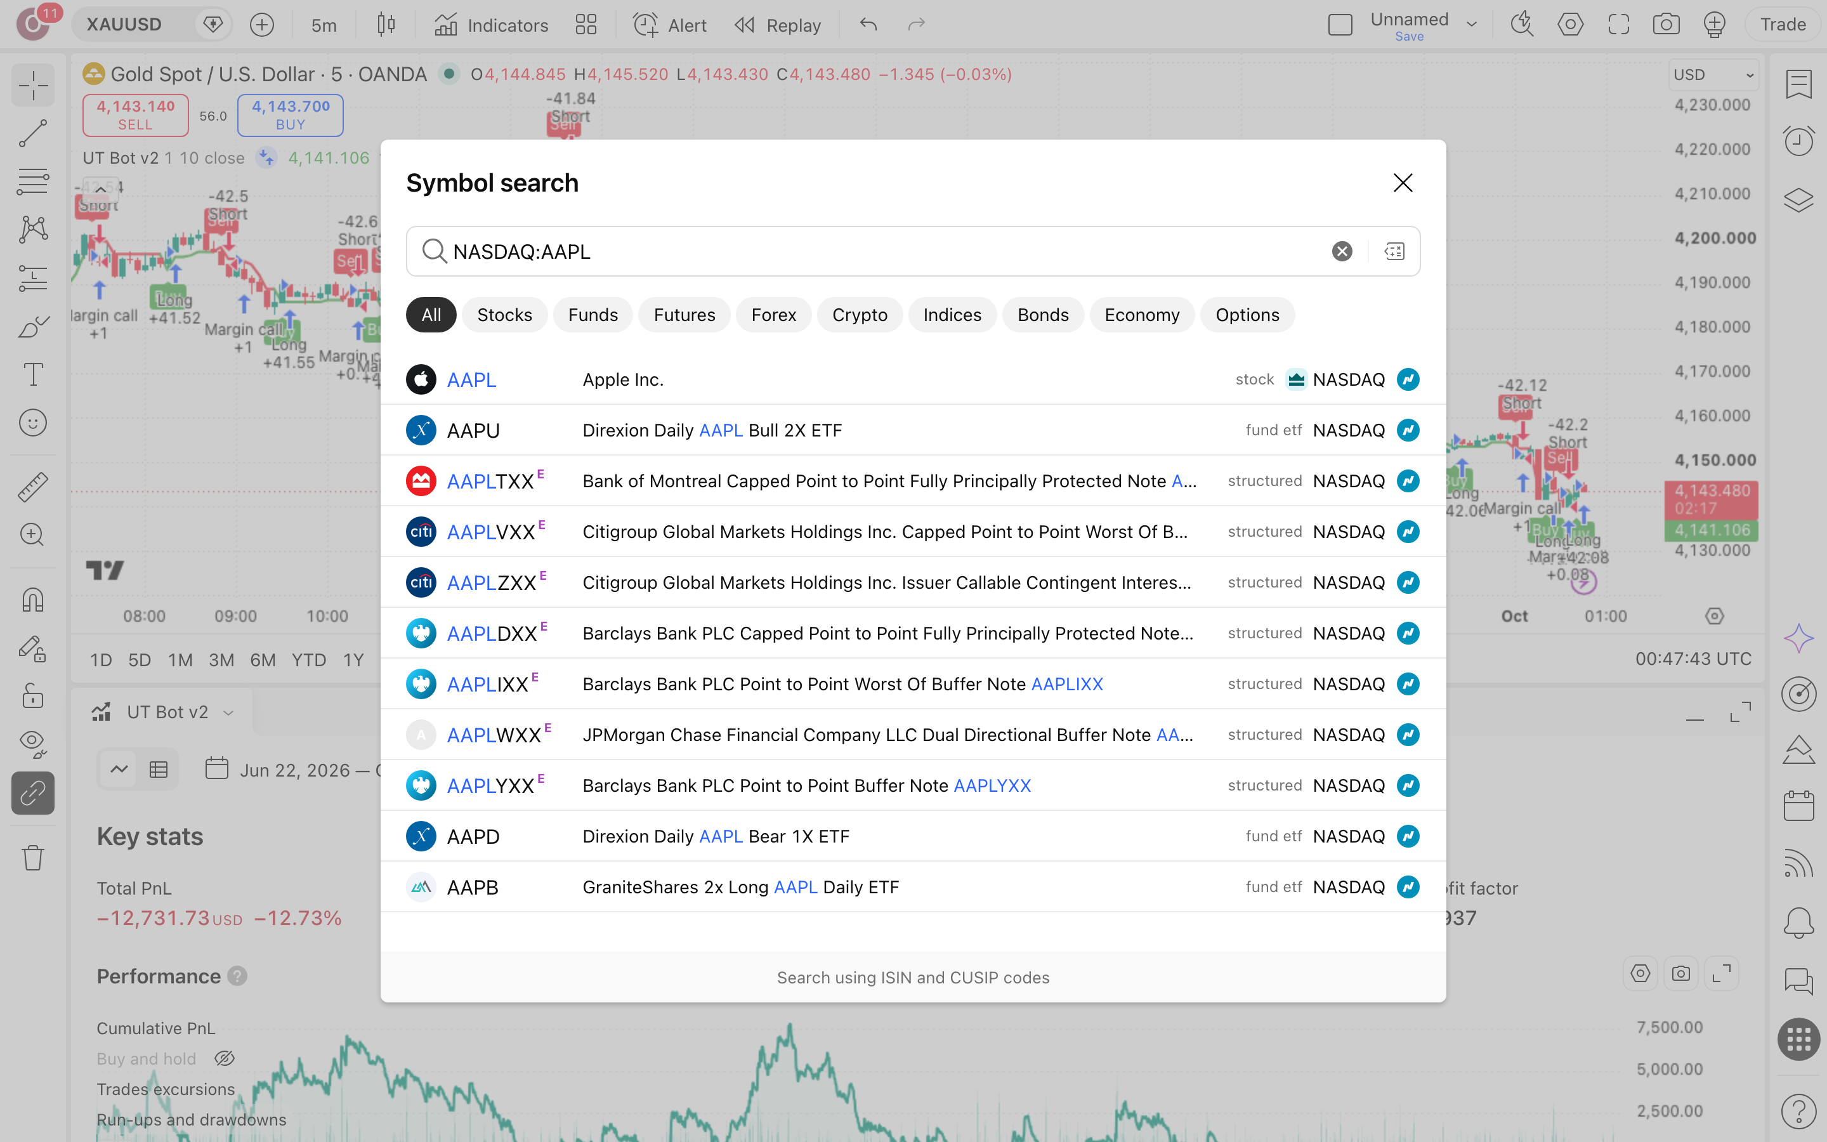Open the Fibonacci retracement tool group

click(32, 181)
